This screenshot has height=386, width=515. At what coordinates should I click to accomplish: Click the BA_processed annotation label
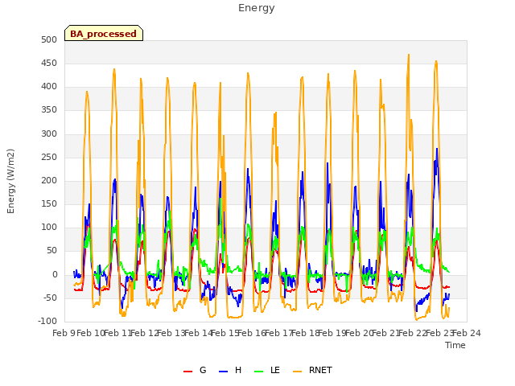[104, 34]
